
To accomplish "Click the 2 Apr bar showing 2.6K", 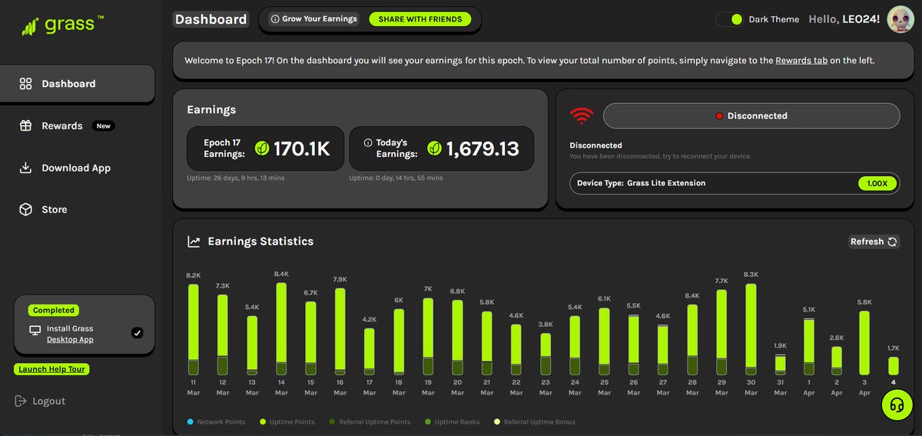I will pos(837,361).
